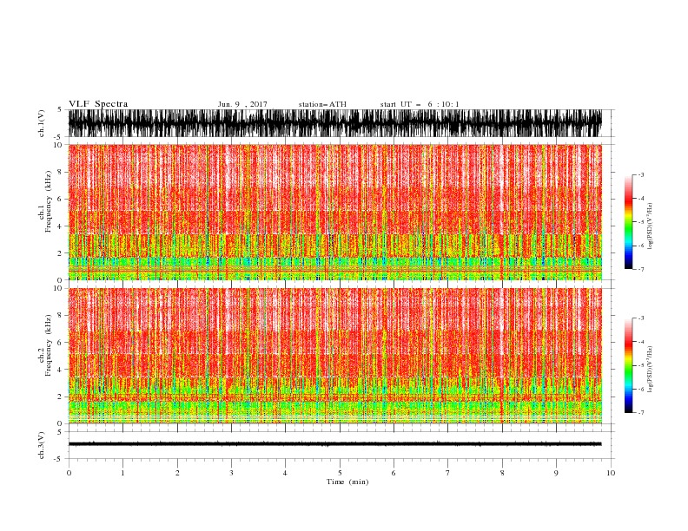
Task: Click the log(PSD) label beside ch.1 colorbar
Action: click(650, 226)
